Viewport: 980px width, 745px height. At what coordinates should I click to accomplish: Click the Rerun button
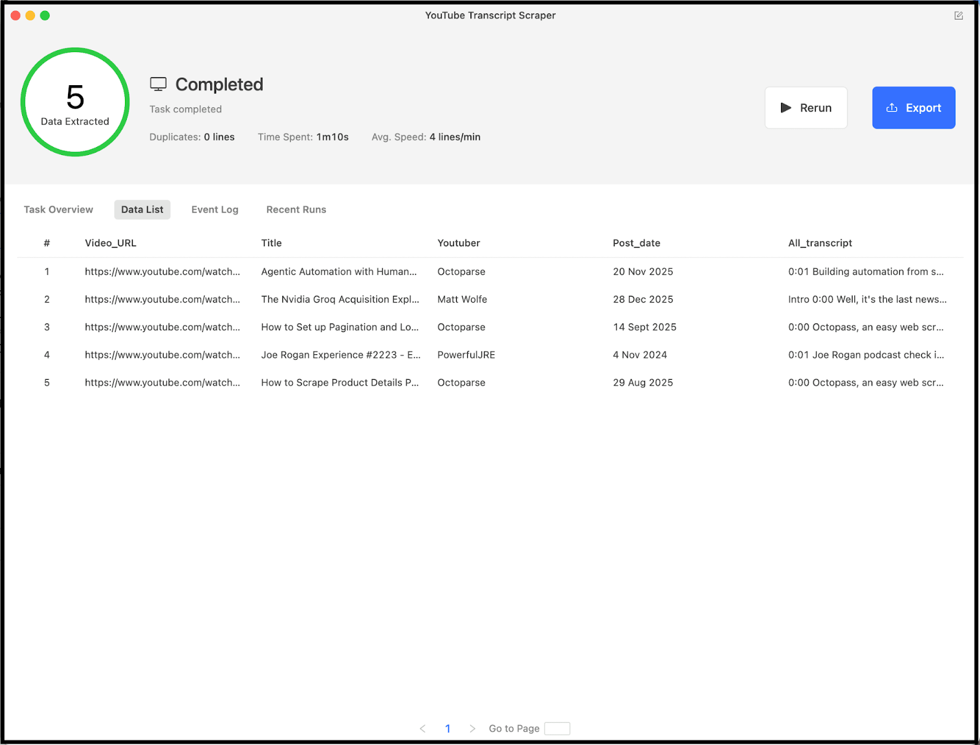806,107
